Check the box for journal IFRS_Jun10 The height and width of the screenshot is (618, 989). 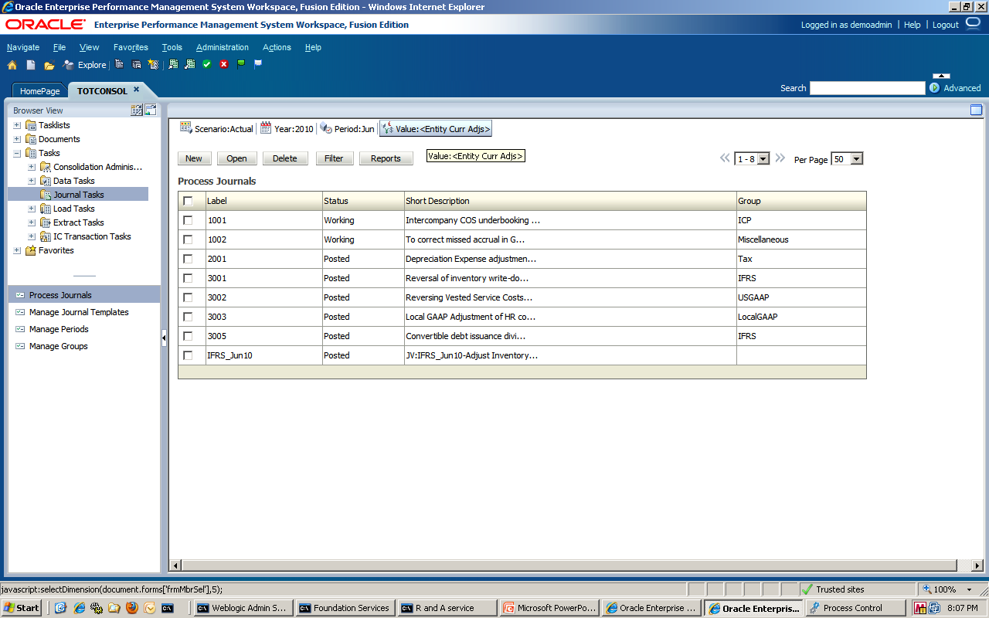click(188, 355)
